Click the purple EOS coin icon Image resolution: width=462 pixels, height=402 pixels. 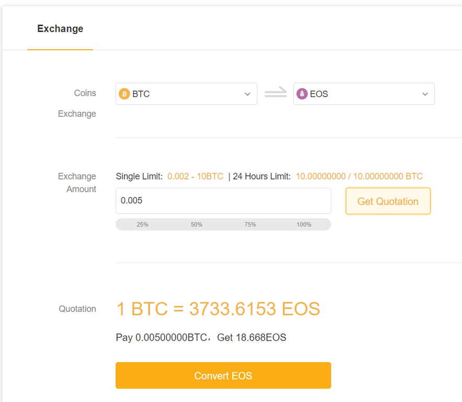(x=302, y=94)
